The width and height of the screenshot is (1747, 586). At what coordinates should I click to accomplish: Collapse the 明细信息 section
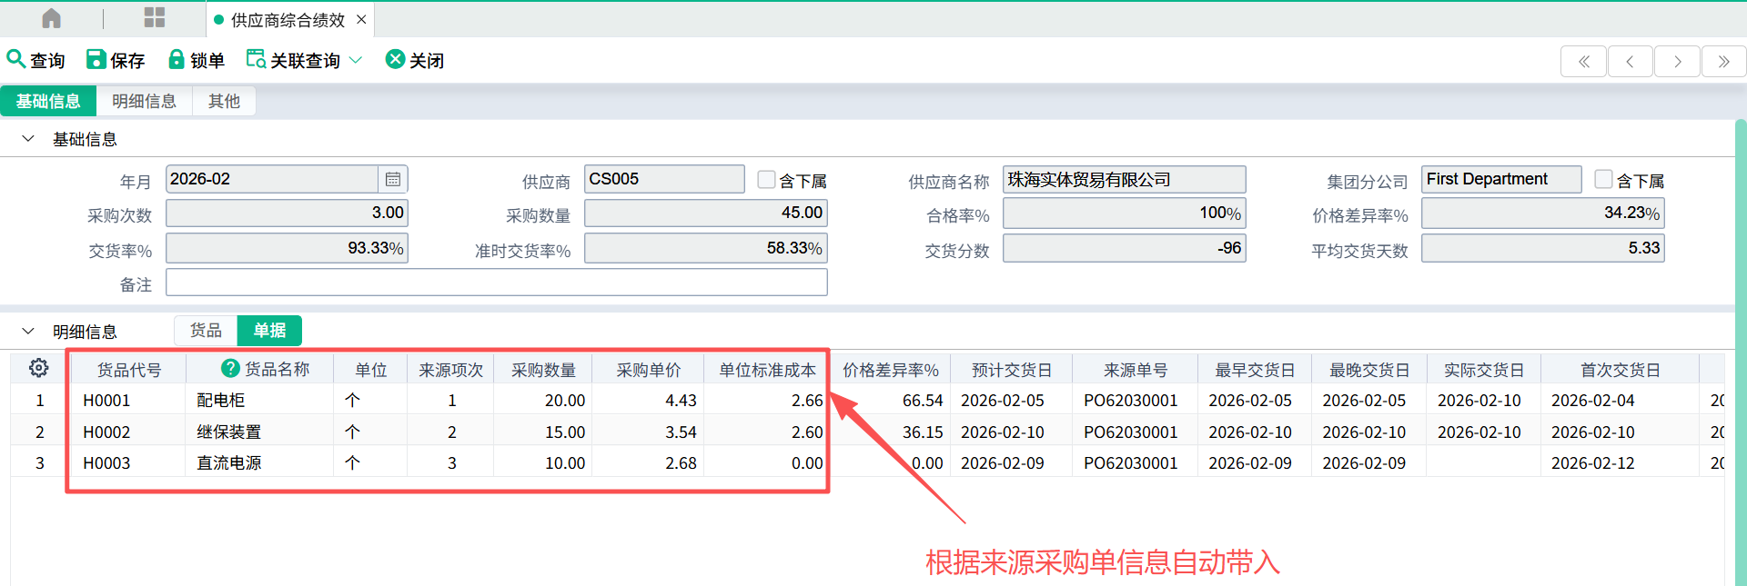pyautogui.click(x=28, y=332)
